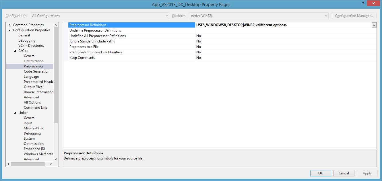Image resolution: width=382 pixels, height=181 pixels.
Task: Open the Linker System page
Action: click(29, 139)
